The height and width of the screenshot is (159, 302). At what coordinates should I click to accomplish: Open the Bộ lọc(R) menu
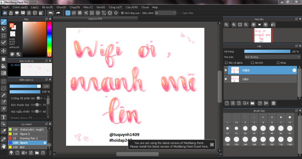pos(47,7)
